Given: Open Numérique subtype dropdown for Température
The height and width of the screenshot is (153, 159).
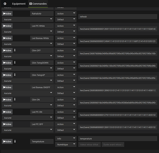Looking at the screenshot, I should [66, 145].
